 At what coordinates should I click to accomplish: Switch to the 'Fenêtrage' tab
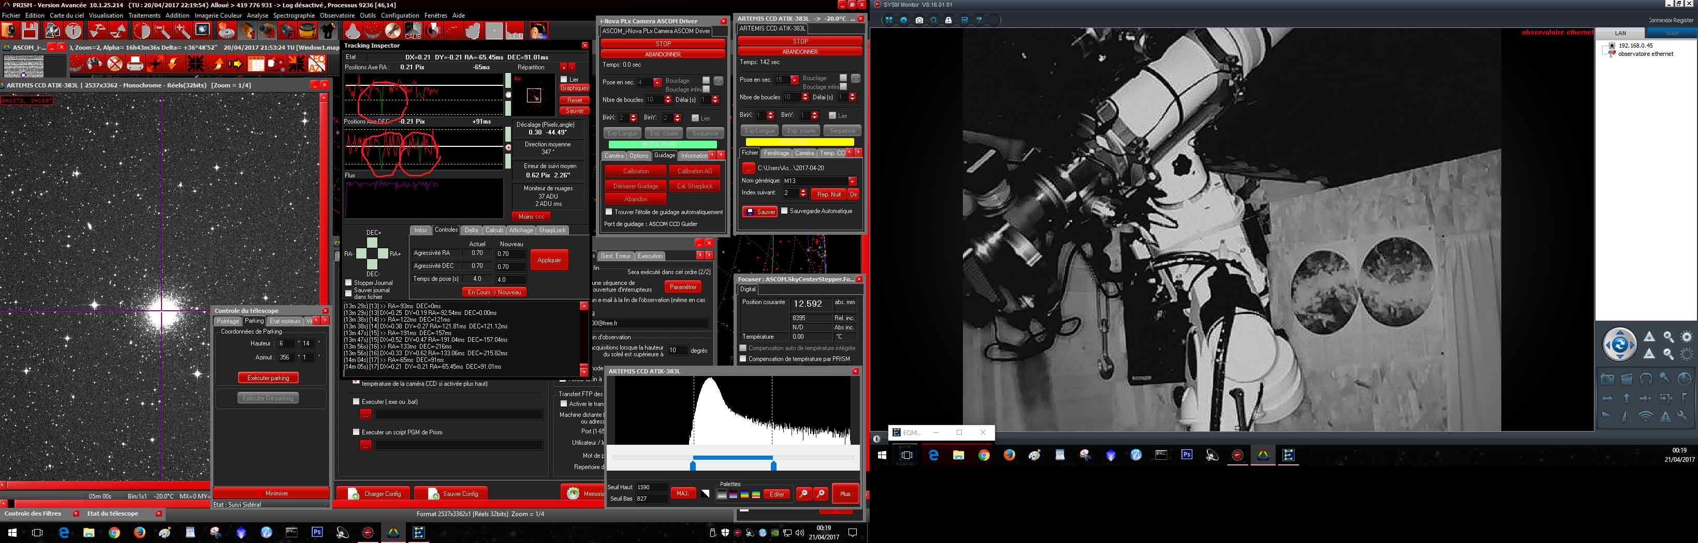pos(776,154)
